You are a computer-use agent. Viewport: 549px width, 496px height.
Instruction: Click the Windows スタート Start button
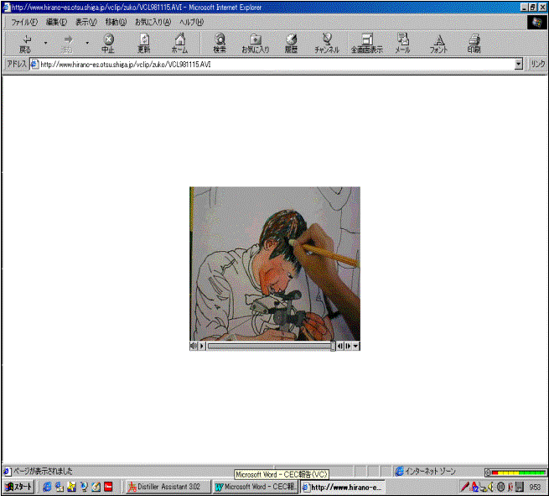pos(18,487)
